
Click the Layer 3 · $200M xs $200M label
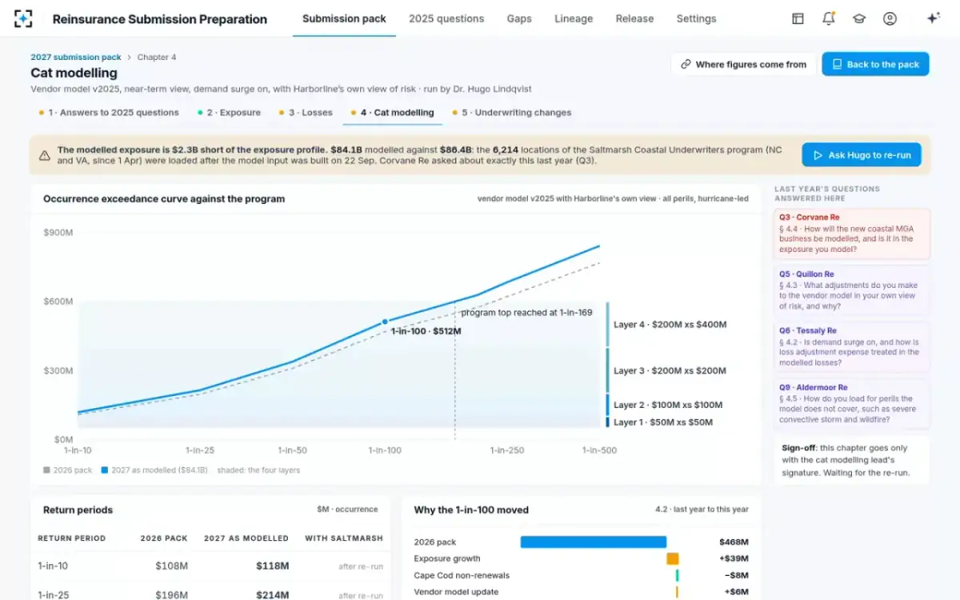coord(670,371)
